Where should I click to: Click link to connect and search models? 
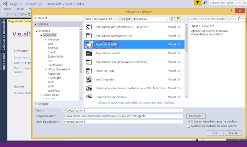136,103
